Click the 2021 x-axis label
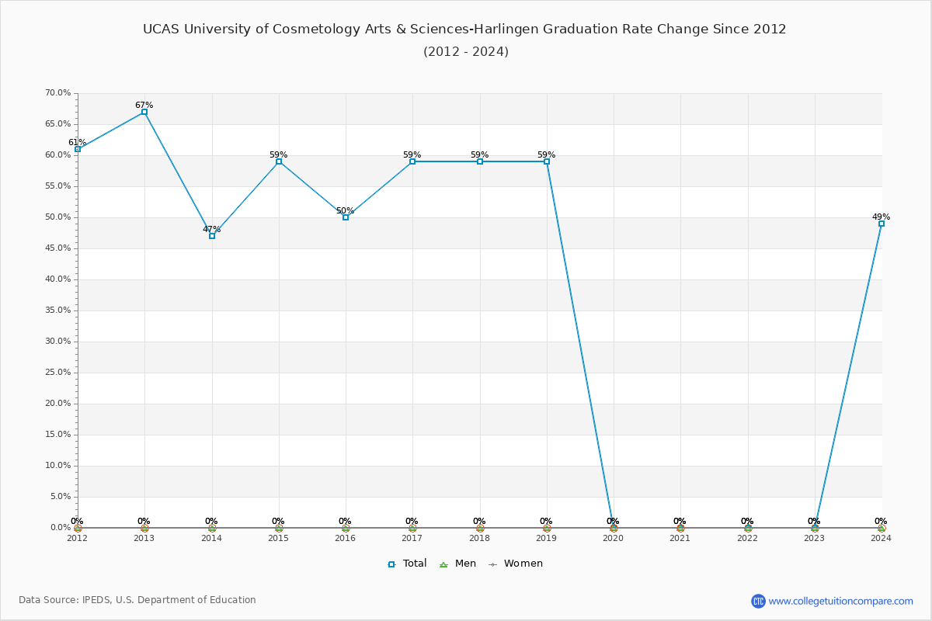 [x=680, y=538]
